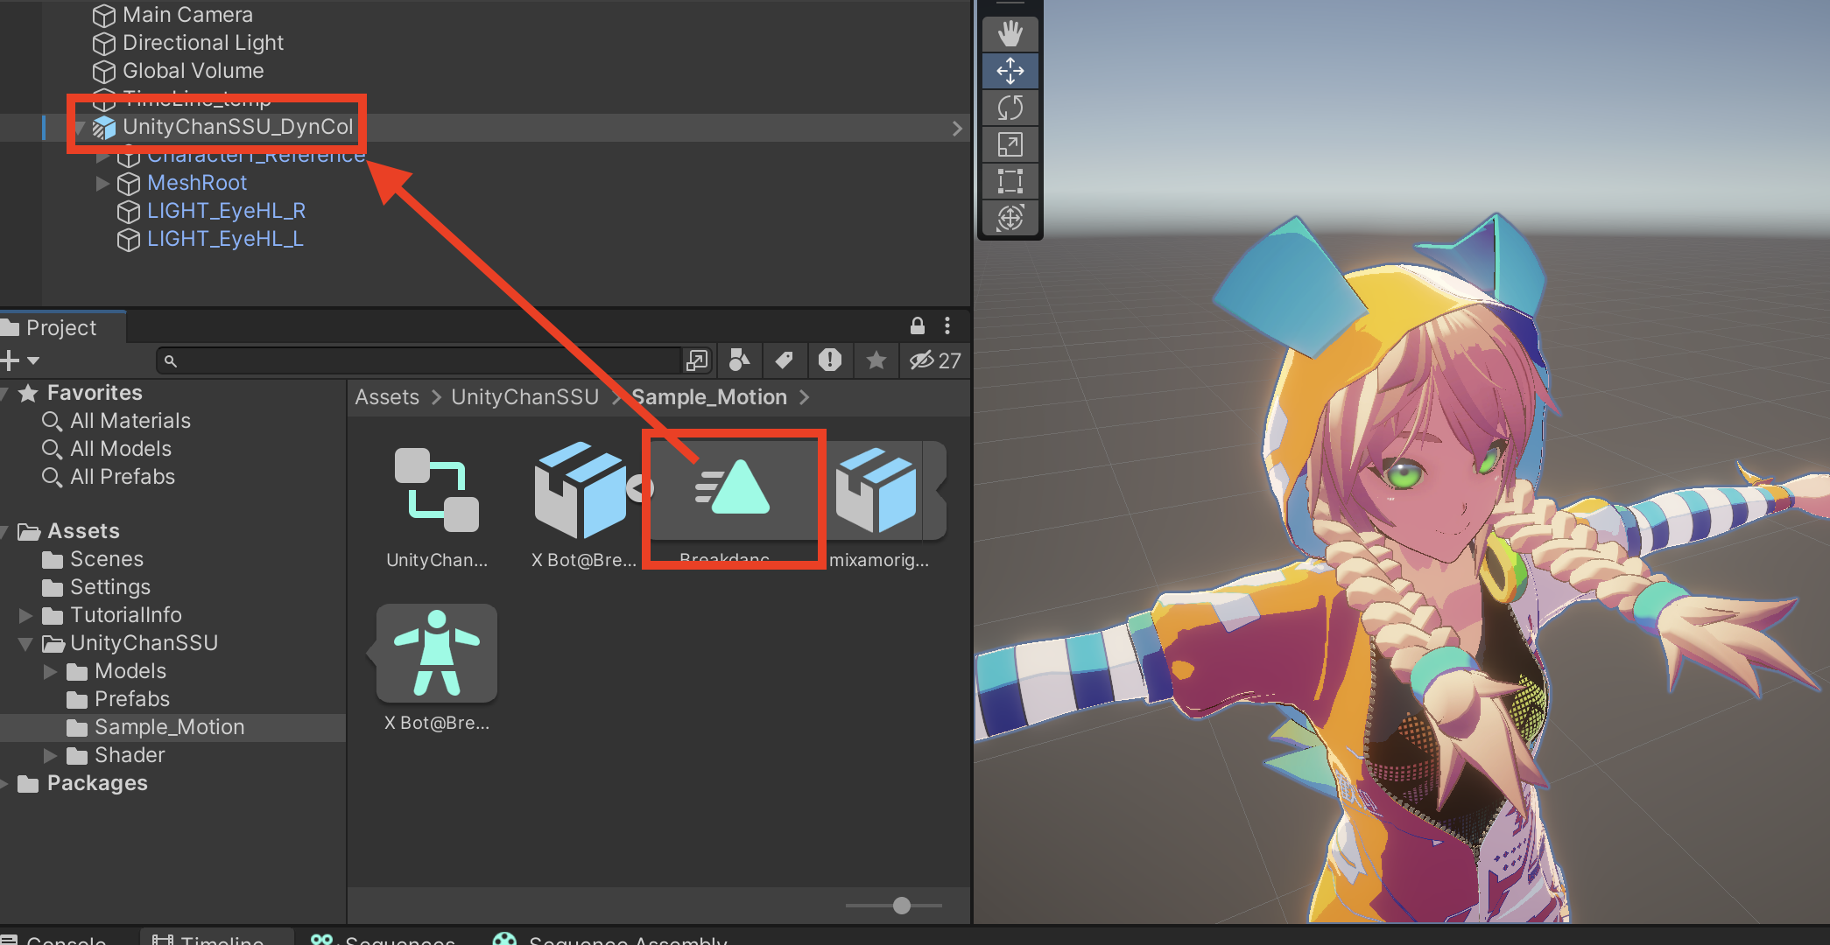The width and height of the screenshot is (1830, 945).
Task: Click UnityChanSSU in the breadcrumb path
Action: coord(524,397)
